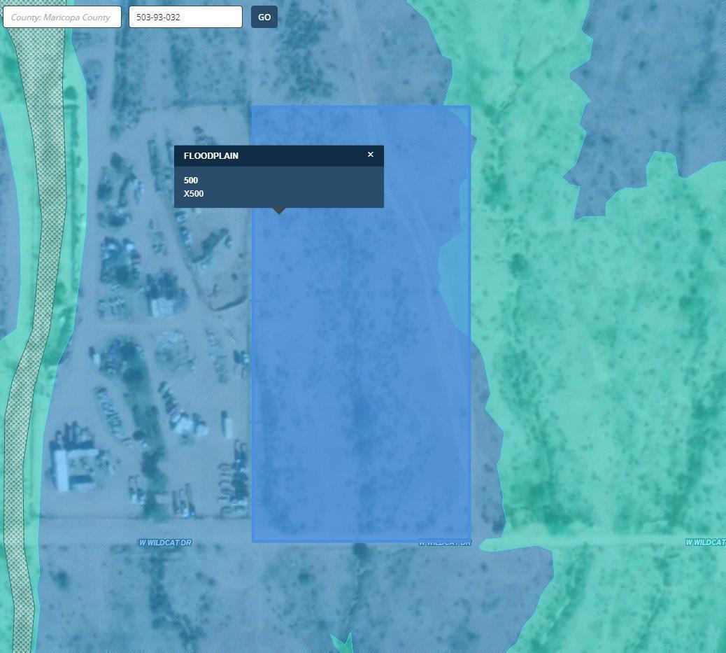Click the green arrow shape at bottom of map

342,643
